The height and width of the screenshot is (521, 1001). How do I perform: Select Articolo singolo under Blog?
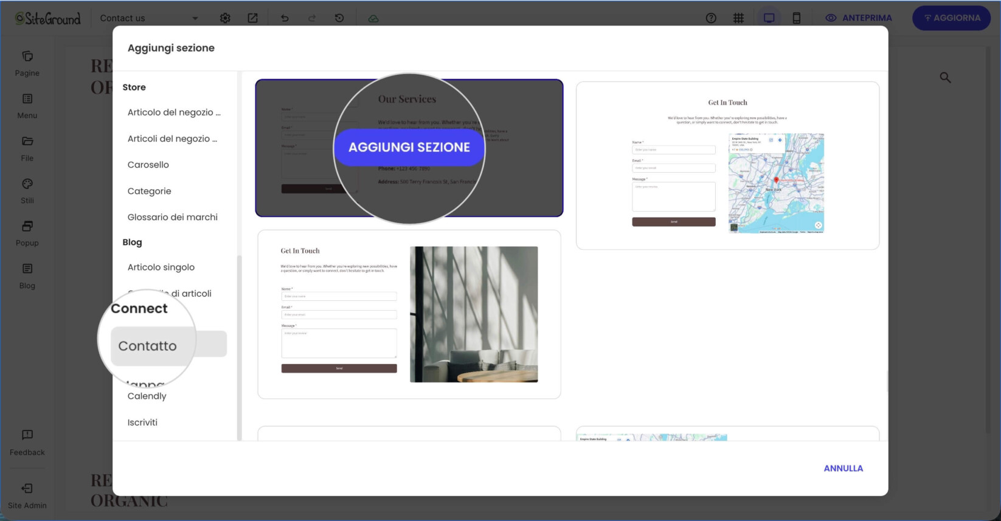coord(161,267)
